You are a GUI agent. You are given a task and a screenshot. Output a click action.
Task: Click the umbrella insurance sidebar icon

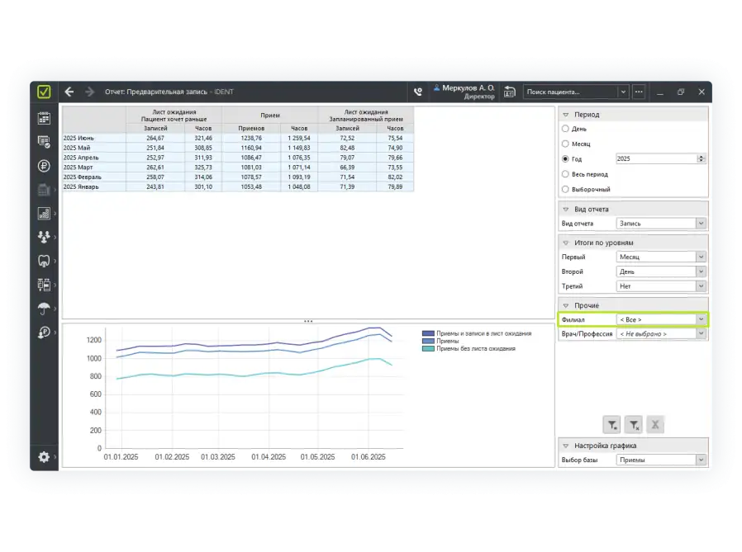[45, 309]
